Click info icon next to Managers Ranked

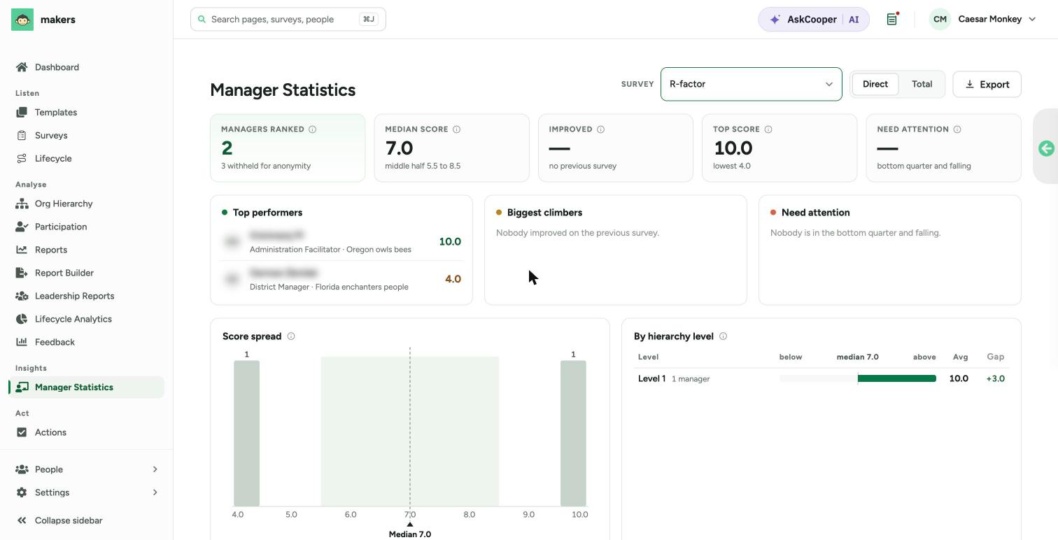point(313,129)
